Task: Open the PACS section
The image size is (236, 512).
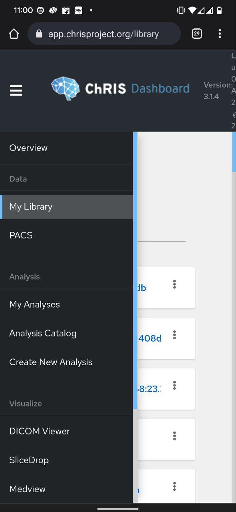Action: pyautogui.click(x=21, y=235)
